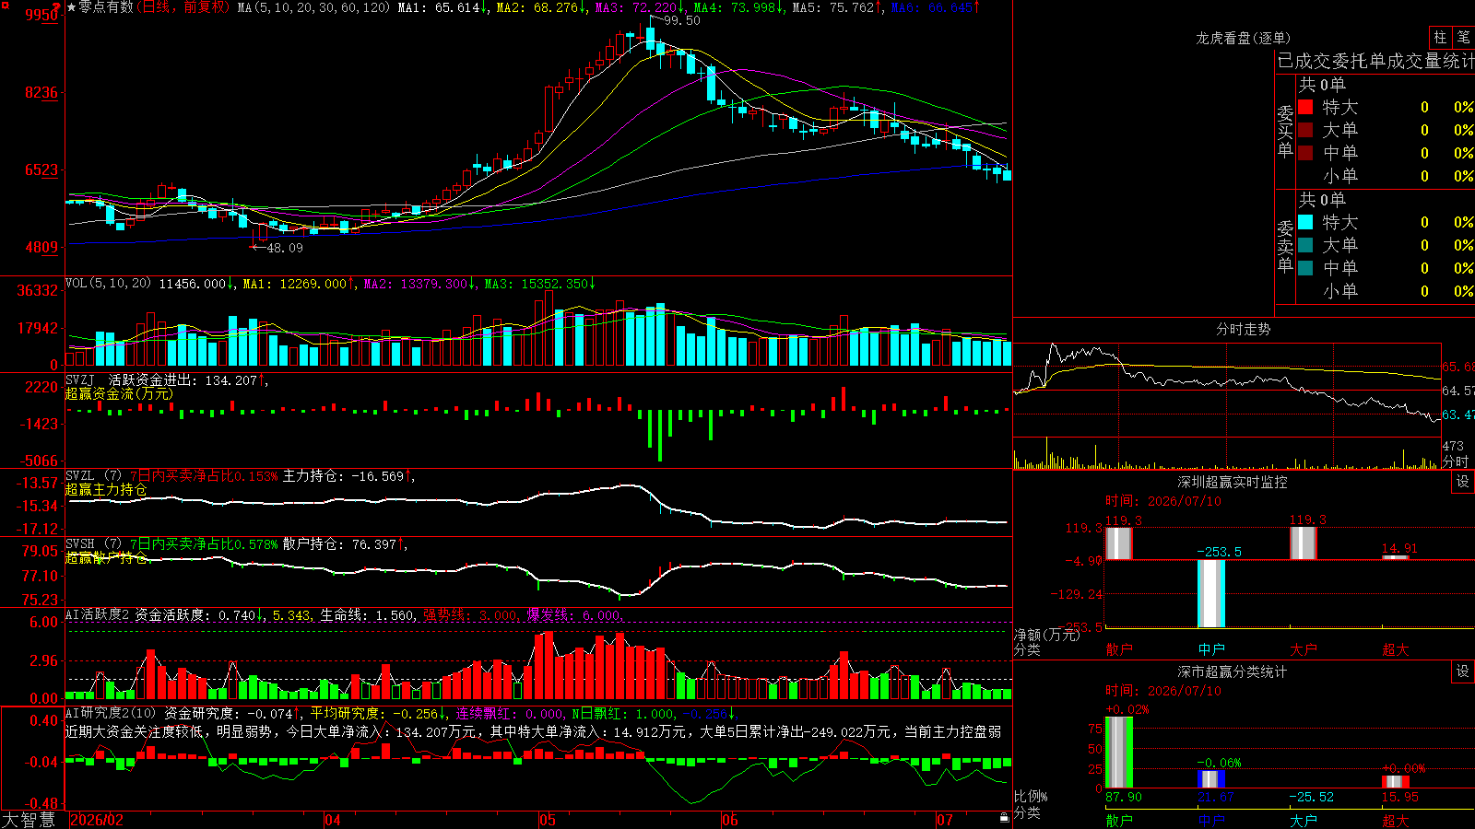Jump to the 05 month marker
This screenshot has height=829, width=1475.
[x=548, y=820]
